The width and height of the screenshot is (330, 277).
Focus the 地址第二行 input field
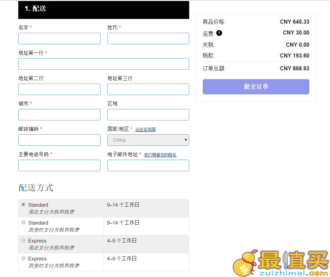[x=59, y=89]
